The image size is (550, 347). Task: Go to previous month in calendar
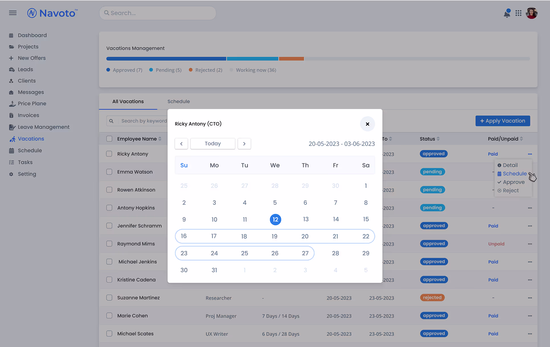click(x=181, y=144)
